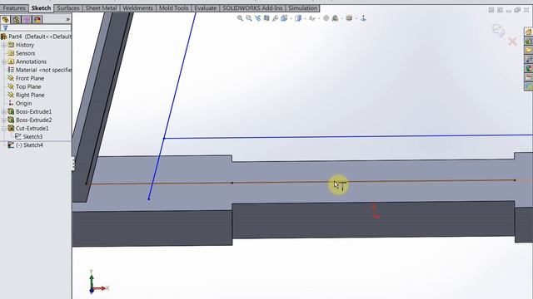Select Part4 at the tree root
Image resolution: width=533 pixels, height=299 pixels.
click(x=36, y=37)
